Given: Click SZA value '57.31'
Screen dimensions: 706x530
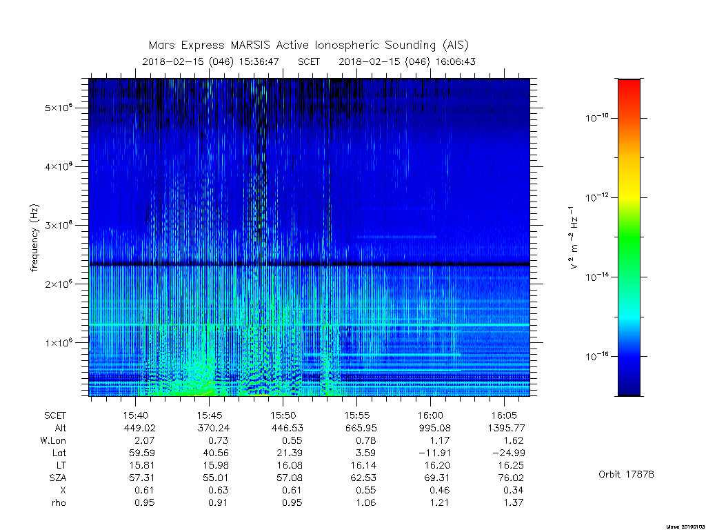Looking at the screenshot, I should point(142,478).
